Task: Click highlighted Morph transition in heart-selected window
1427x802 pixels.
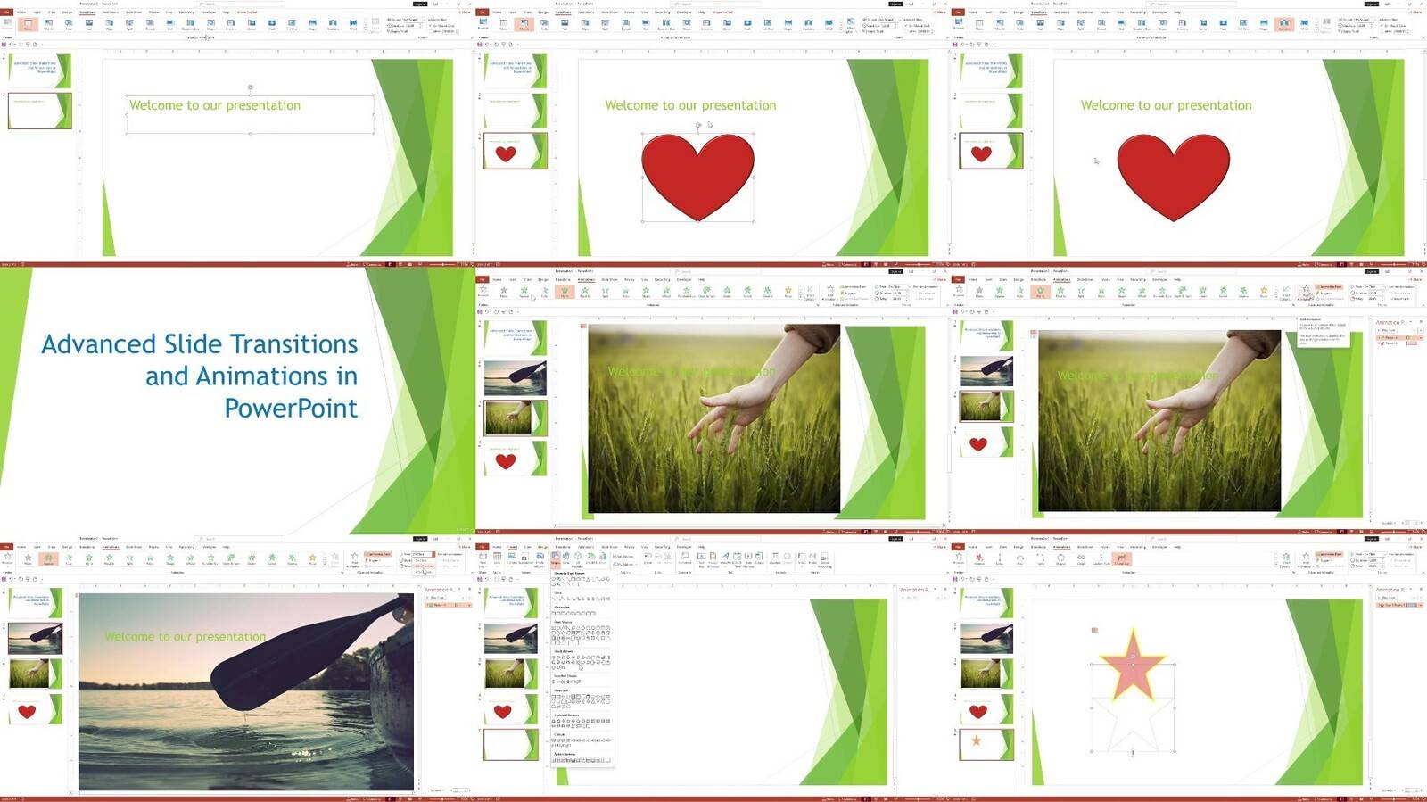Action: (524, 24)
